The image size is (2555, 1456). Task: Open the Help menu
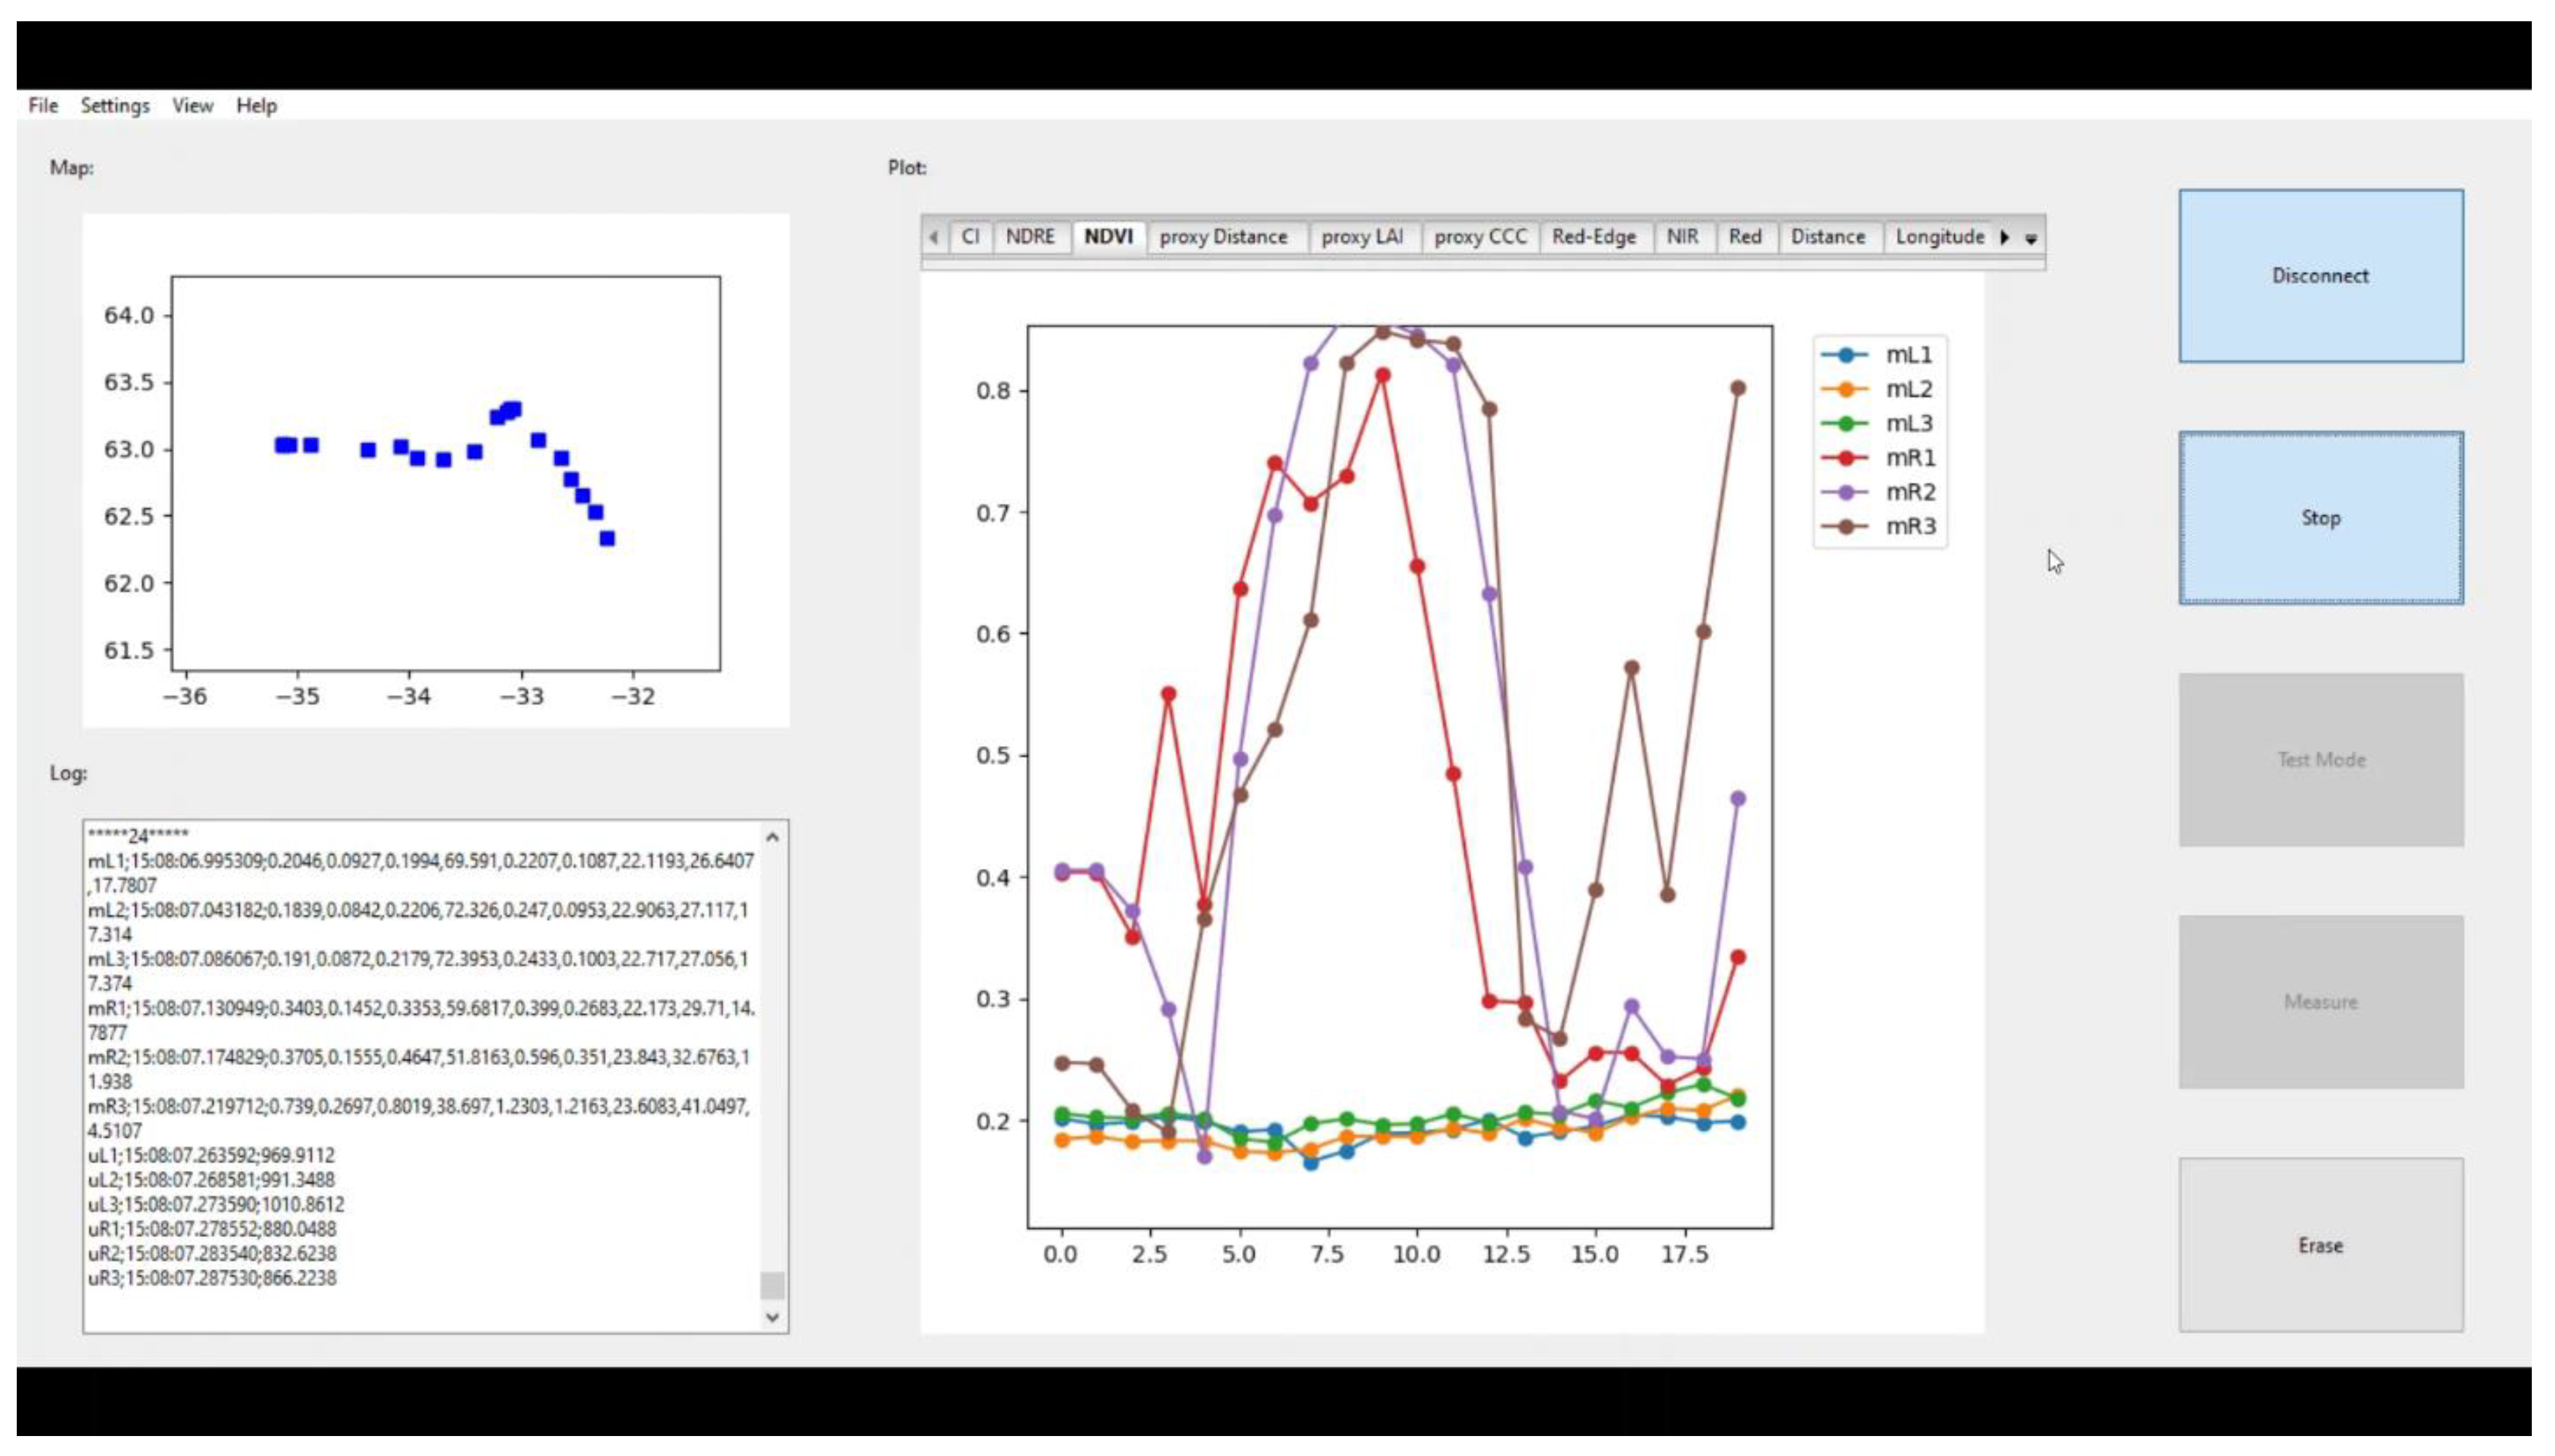(256, 105)
